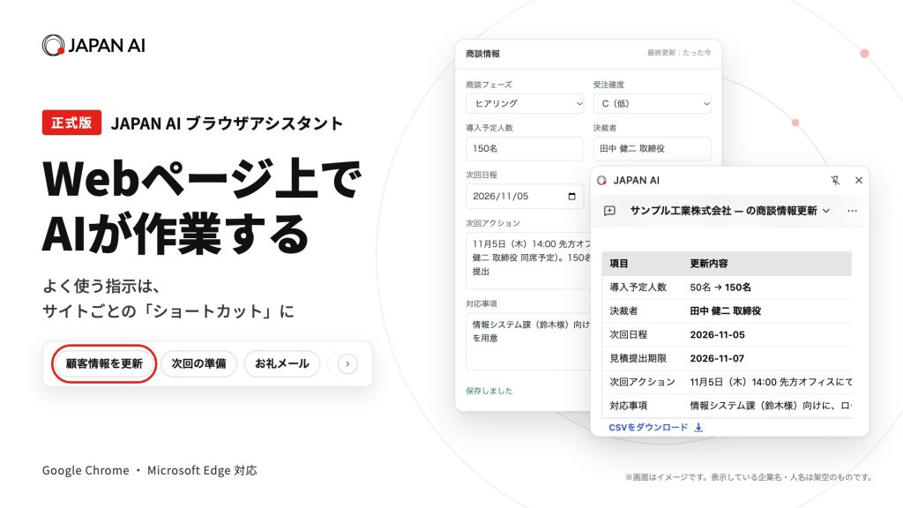Click the 決裁者 field with 田中 健二 取締役
Image resolution: width=903 pixels, height=508 pixels.
652,148
